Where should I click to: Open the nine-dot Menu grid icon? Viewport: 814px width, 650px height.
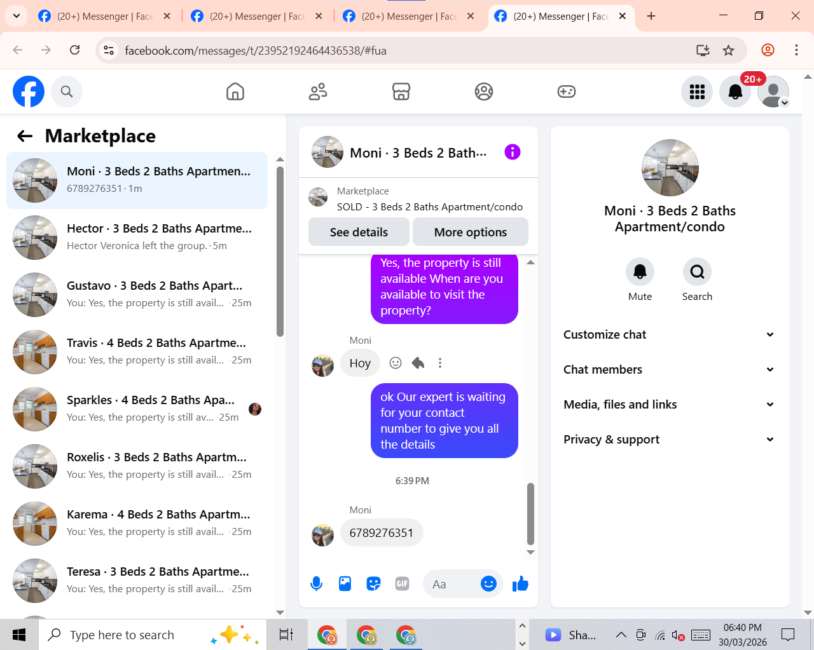click(697, 91)
